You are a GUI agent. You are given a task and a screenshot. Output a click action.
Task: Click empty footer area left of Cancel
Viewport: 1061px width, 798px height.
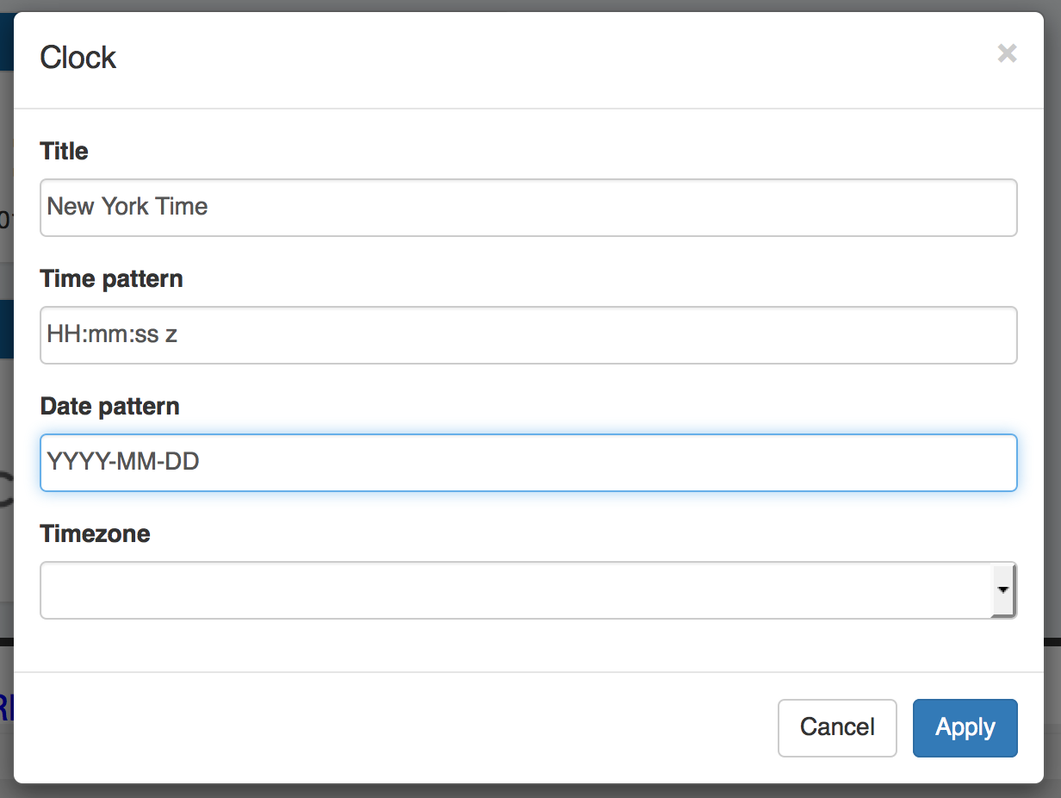tap(388, 728)
